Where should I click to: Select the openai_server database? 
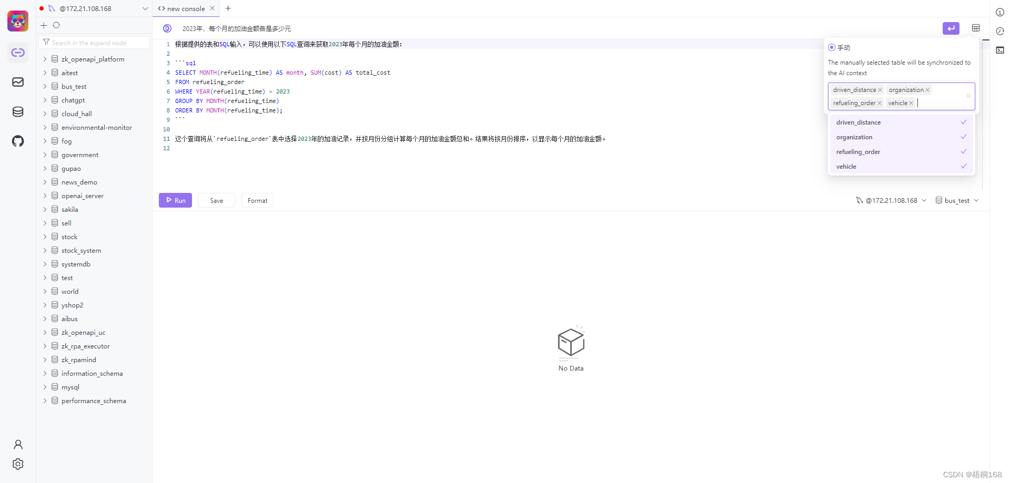point(83,196)
